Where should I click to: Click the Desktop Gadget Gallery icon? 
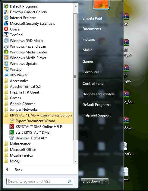pos(6,12)
